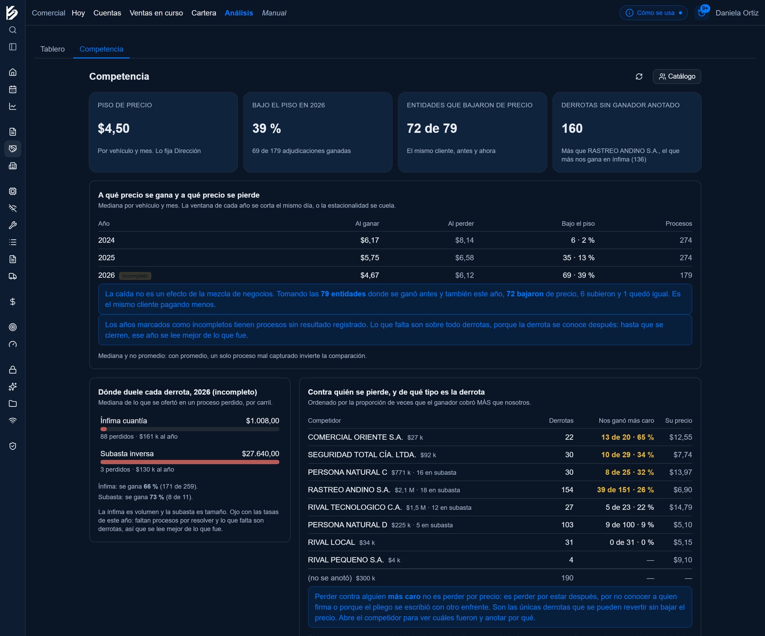Image resolution: width=765 pixels, height=636 pixels.
Task: Open the notifications bell with 9+ badge
Action: tap(702, 13)
